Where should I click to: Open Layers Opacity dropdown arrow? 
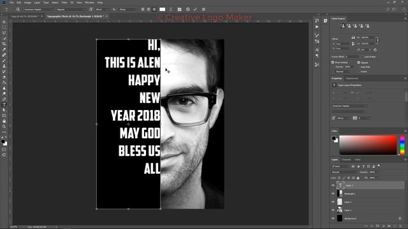click(378, 172)
